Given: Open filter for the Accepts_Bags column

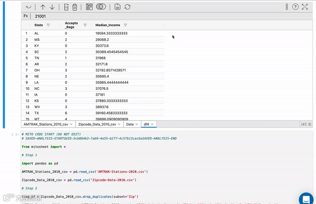Looking at the screenshot, I should pos(85,25).
